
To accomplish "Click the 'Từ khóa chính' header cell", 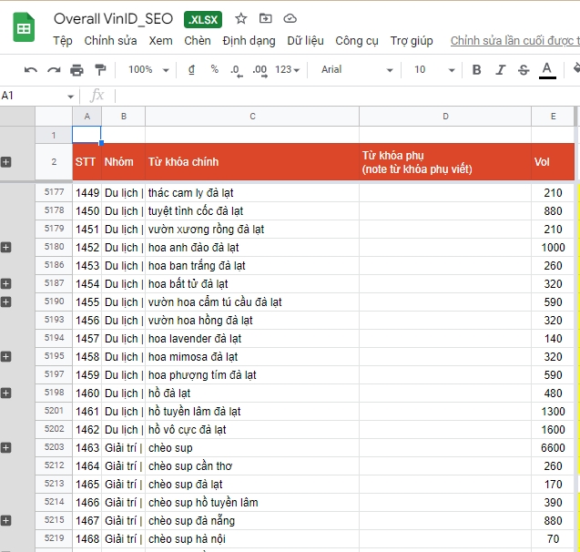I will [252, 162].
